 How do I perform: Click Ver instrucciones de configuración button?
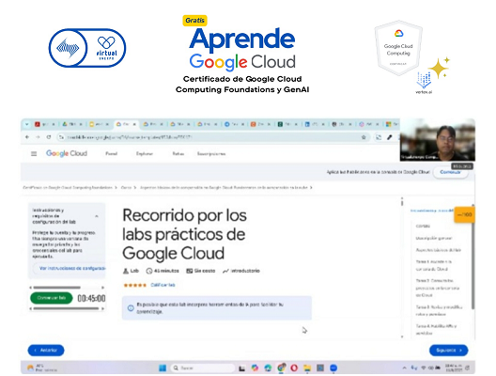pos(70,269)
